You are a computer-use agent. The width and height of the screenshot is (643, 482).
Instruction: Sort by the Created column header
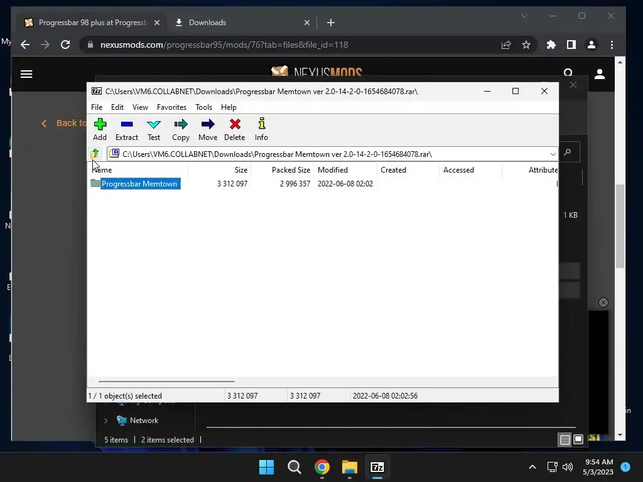point(408,169)
